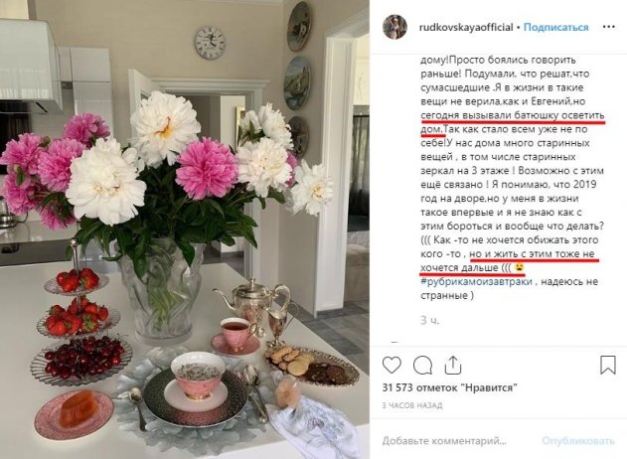This screenshot has height=459, width=627.
Task: Open the three-dots more options menu
Action: [x=608, y=27]
